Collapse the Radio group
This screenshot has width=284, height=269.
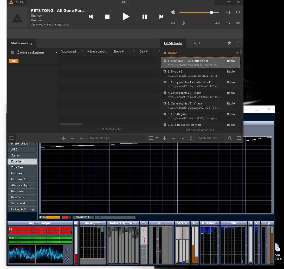click(237, 53)
